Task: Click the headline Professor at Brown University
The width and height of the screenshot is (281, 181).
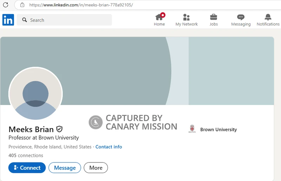Action: (44, 138)
